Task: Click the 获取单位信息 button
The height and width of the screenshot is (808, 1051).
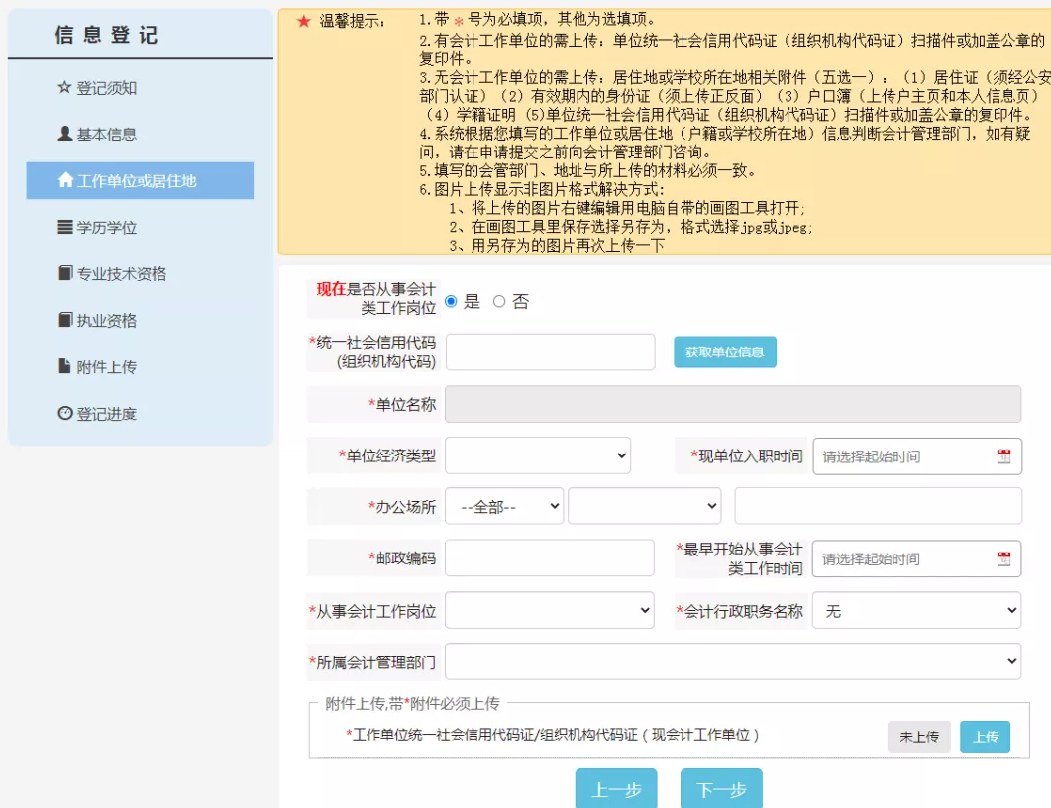Action: (726, 351)
